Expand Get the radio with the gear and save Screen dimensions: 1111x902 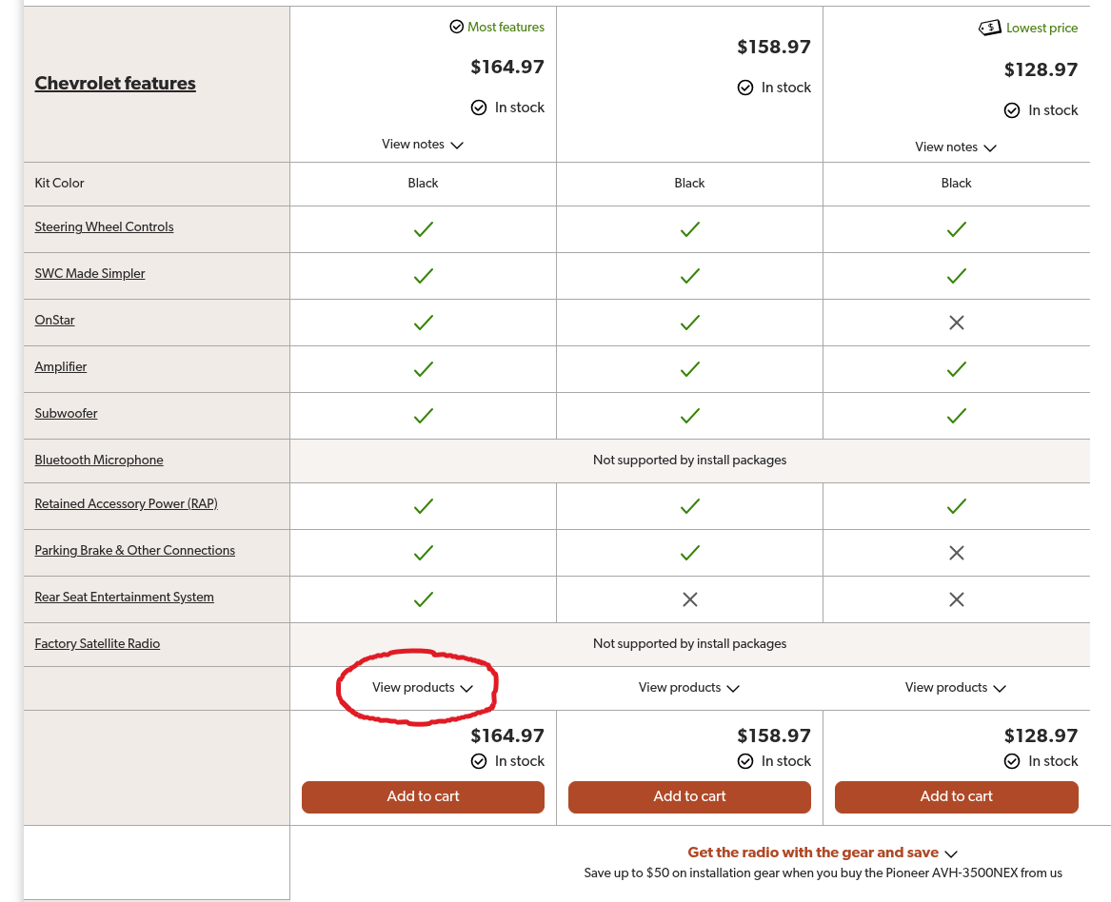[823, 853]
